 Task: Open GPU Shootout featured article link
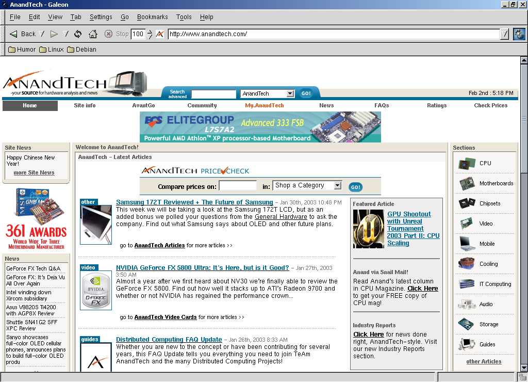point(413,229)
